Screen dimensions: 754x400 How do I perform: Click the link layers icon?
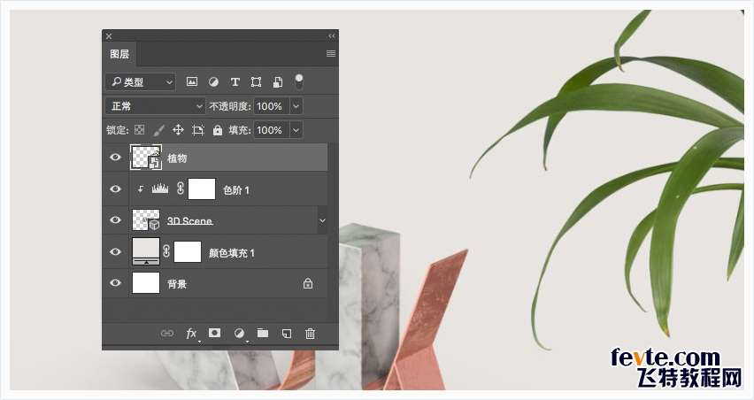pos(167,333)
